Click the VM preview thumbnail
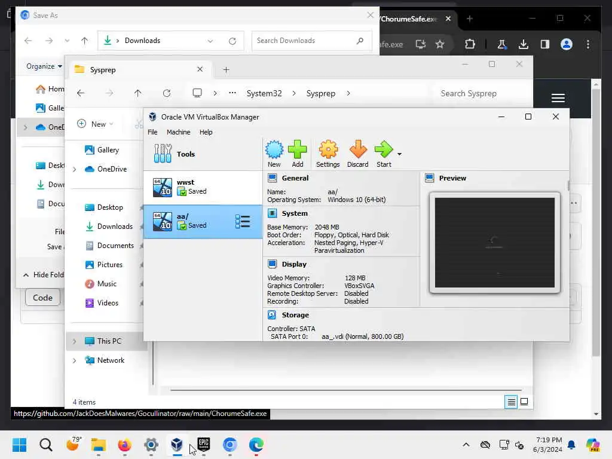 coord(494,243)
